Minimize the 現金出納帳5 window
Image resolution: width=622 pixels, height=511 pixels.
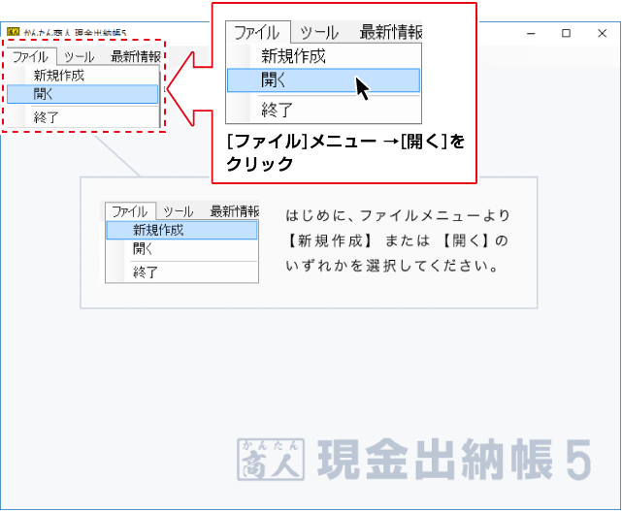[532, 32]
